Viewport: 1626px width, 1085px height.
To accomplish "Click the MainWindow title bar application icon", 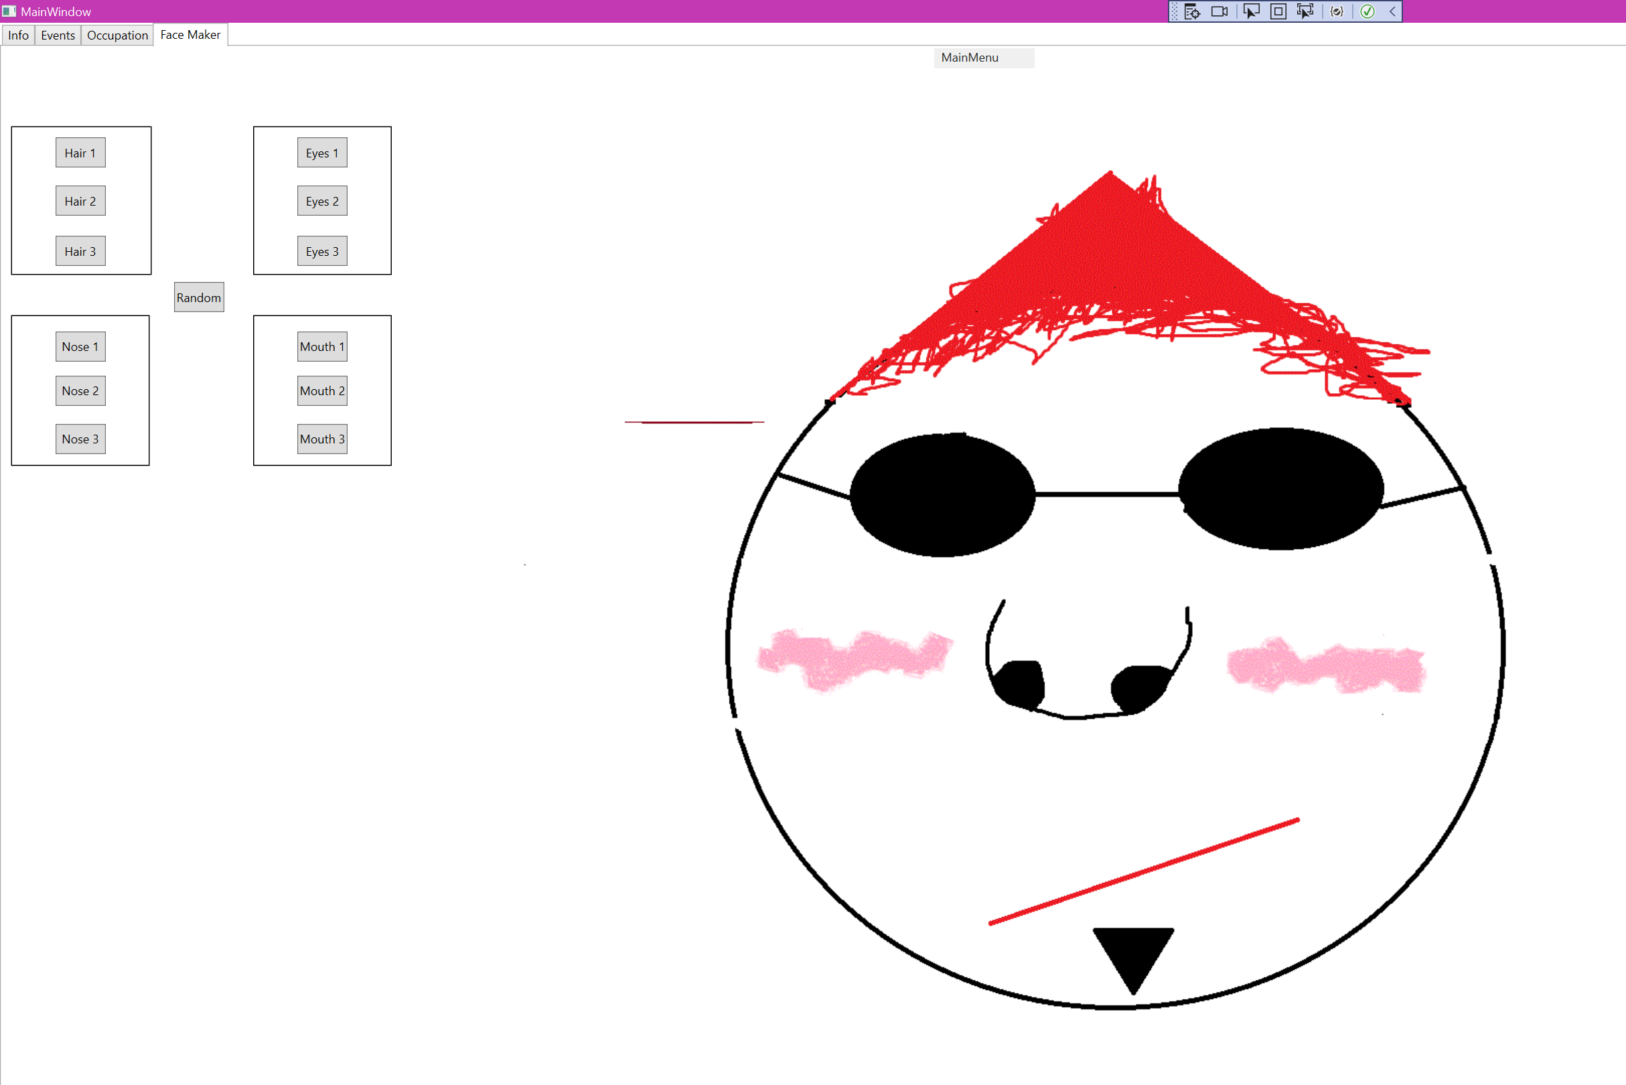I will pyautogui.click(x=9, y=11).
